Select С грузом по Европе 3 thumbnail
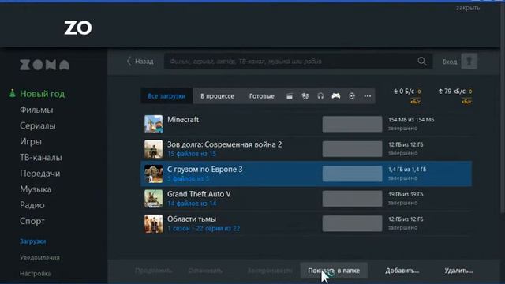This screenshot has height=284, width=505. [x=153, y=174]
